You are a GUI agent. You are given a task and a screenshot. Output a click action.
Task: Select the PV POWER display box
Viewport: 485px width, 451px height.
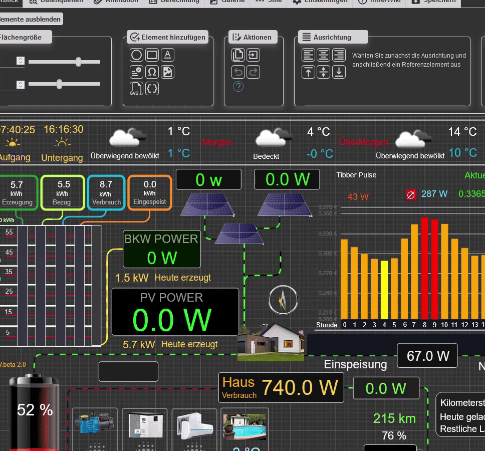(x=175, y=312)
